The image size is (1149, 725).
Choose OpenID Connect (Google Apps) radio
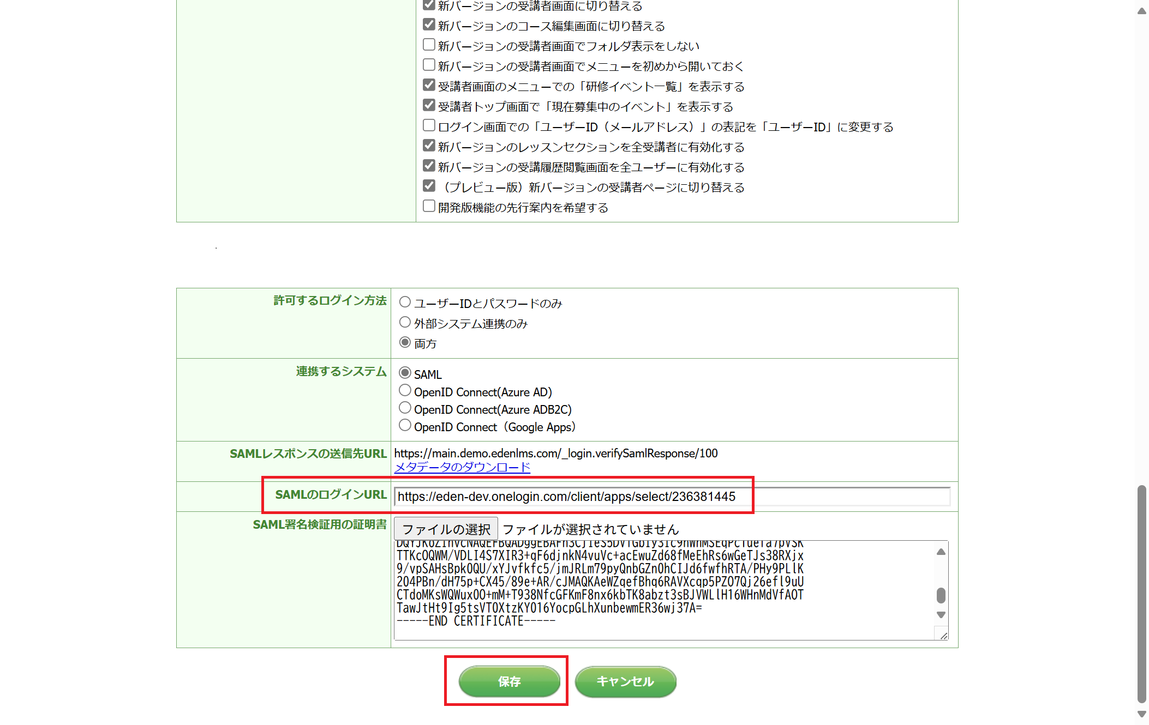coord(405,425)
